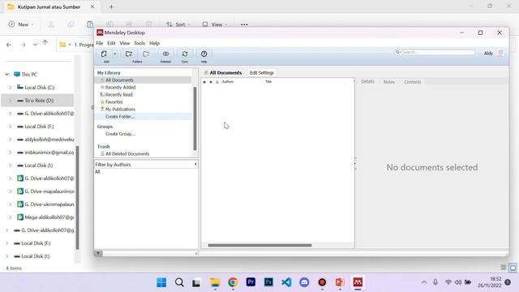
Task: Open a new File Explorer tab
Action: tap(111, 6)
